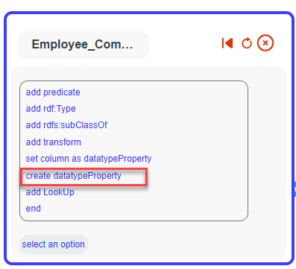The height and width of the screenshot is (269, 296).
Task: Click the Employee_Com... title label
Action: [x=82, y=45]
